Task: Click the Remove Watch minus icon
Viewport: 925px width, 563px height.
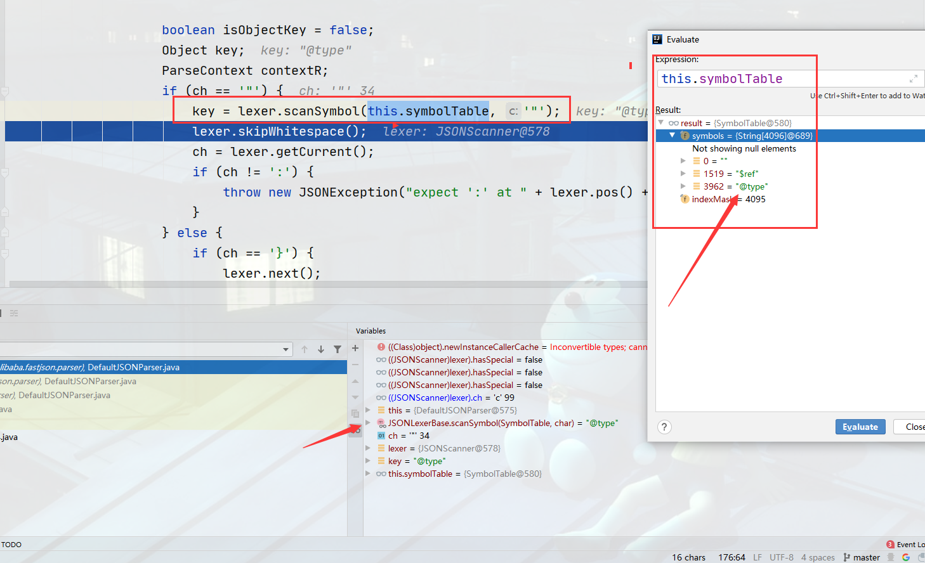Action: tap(355, 365)
